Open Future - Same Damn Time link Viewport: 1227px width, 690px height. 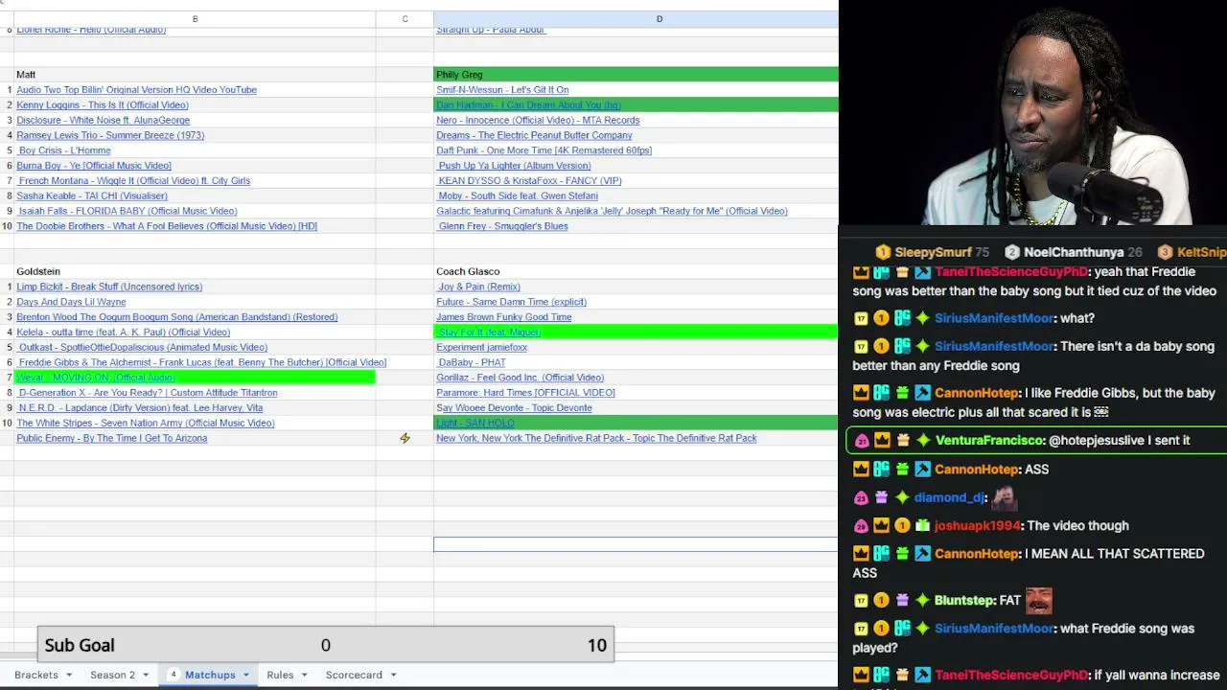pos(511,302)
